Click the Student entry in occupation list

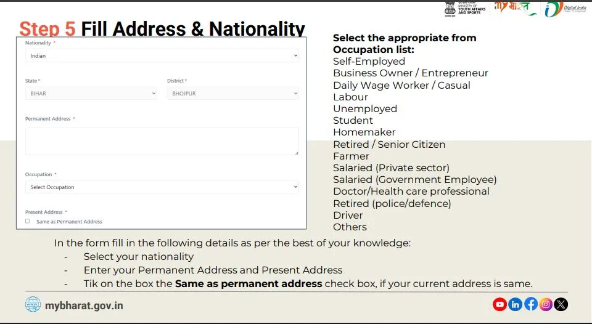(x=353, y=121)
